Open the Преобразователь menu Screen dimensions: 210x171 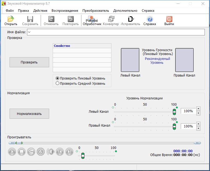click(x=96, y=11)
